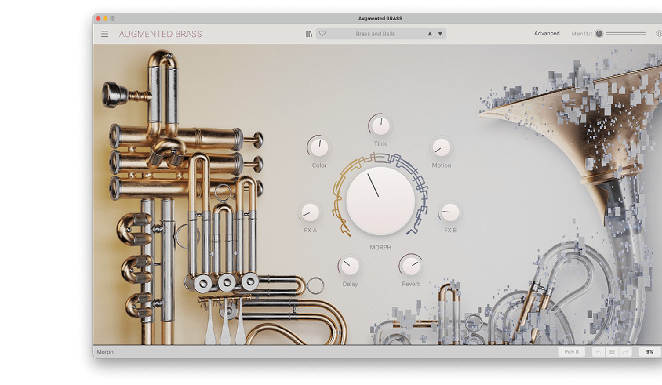
Task: Go to next preset with down arrow
Action: [x=440, y=34]
